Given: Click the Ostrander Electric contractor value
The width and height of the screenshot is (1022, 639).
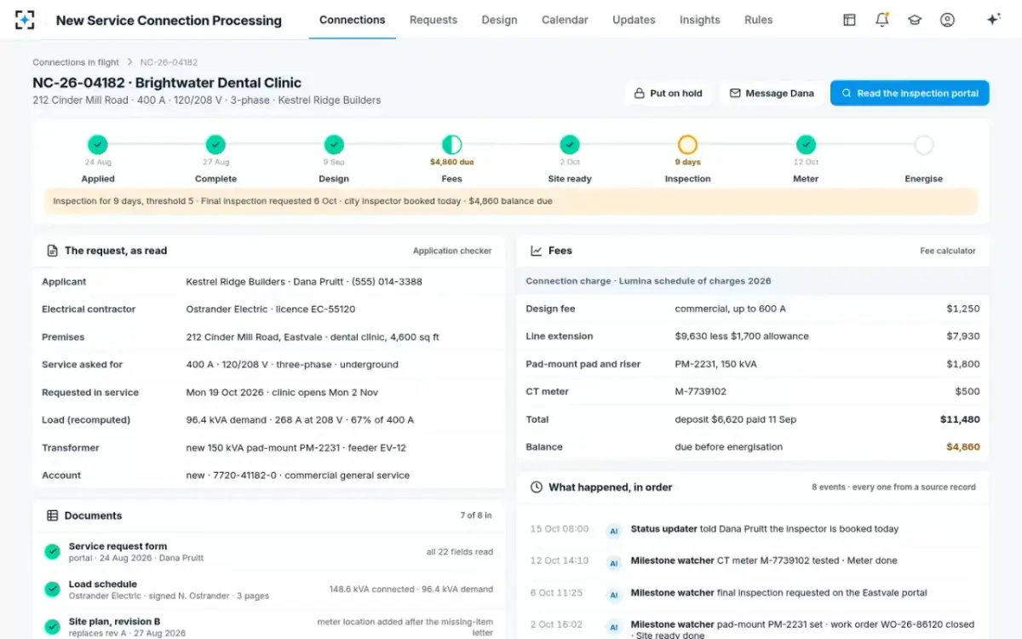Looking at the screenshot, I should (x=270, y=309).
